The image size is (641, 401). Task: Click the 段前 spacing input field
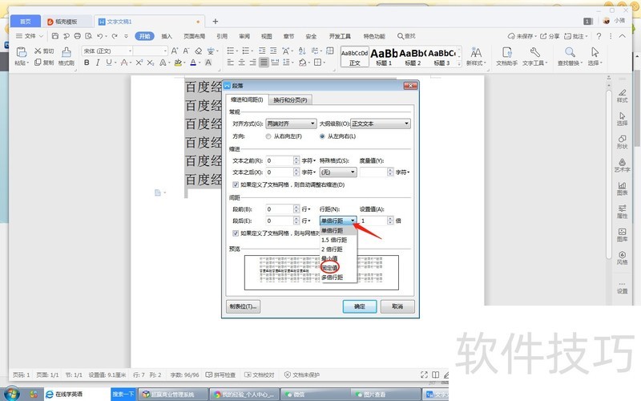(280, 209)
